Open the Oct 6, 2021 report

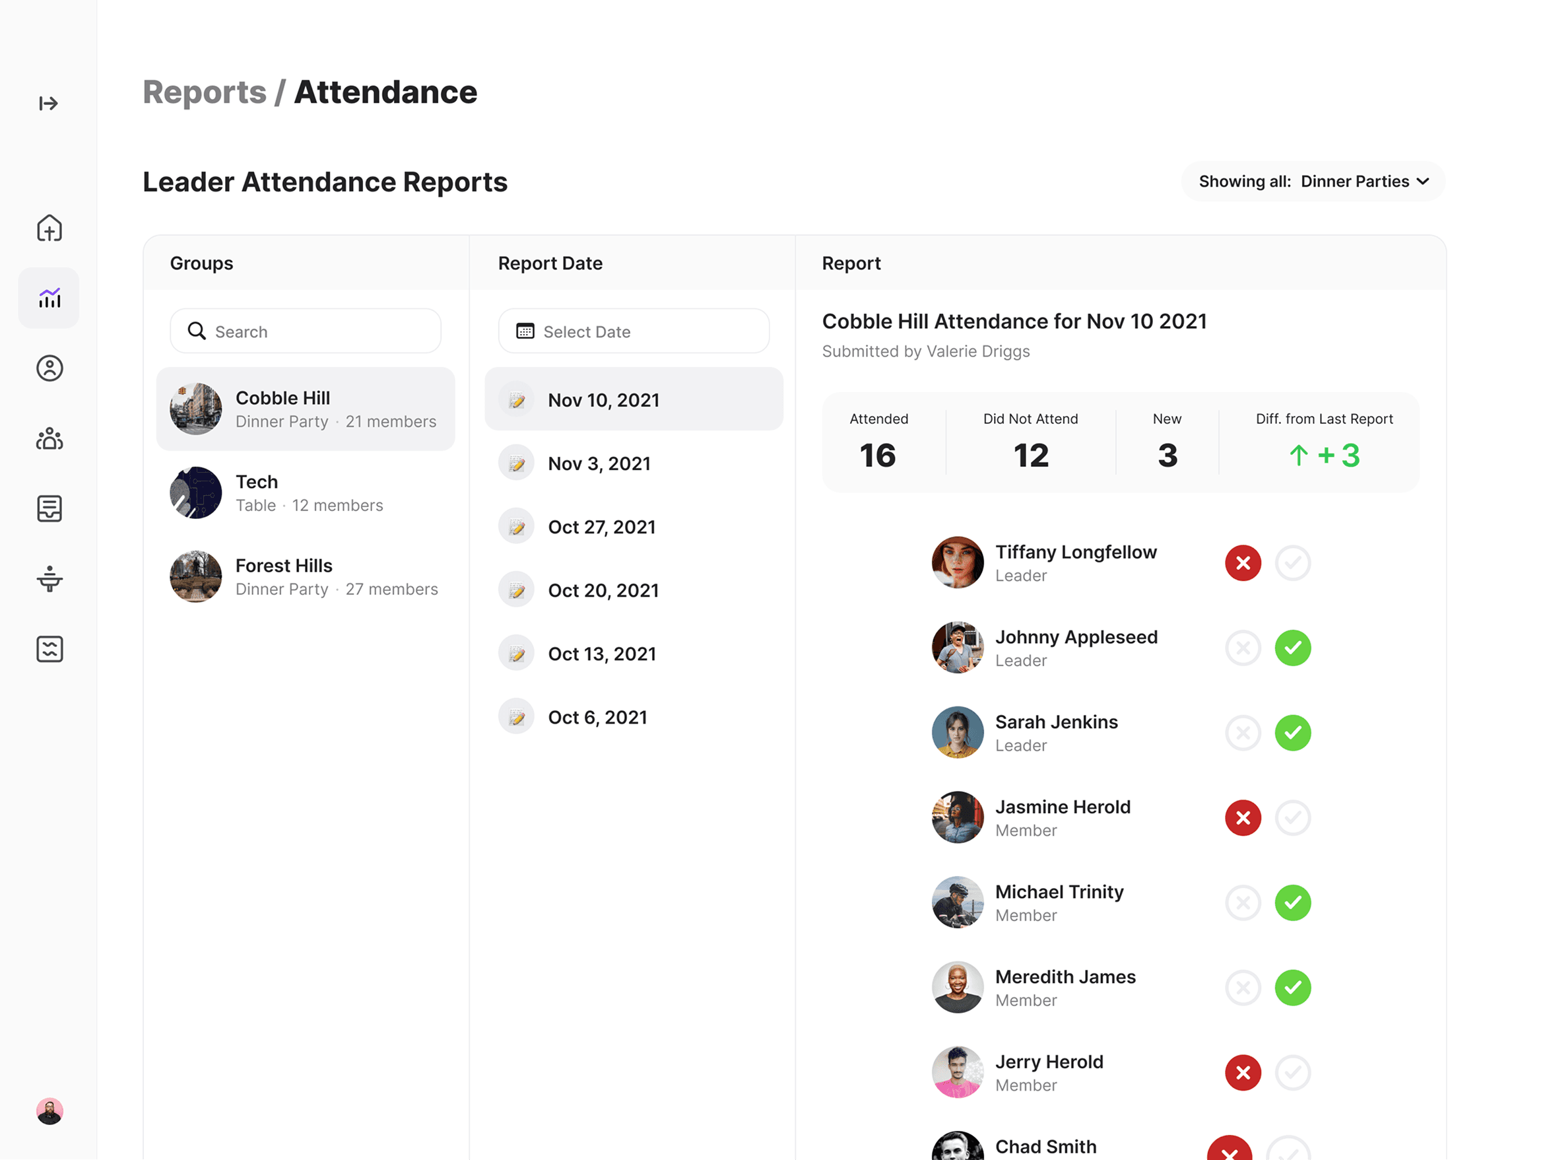tap(634, 717)
